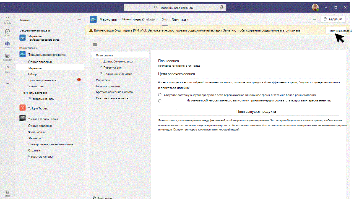Open Краткое описание Contoso page

[114, 92]
